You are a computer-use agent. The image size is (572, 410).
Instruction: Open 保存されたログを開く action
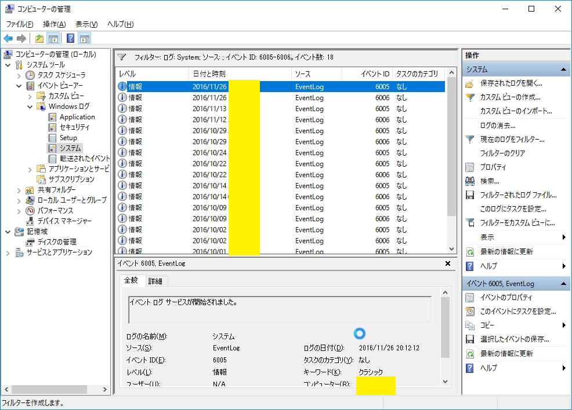click(x=511, y=83)
